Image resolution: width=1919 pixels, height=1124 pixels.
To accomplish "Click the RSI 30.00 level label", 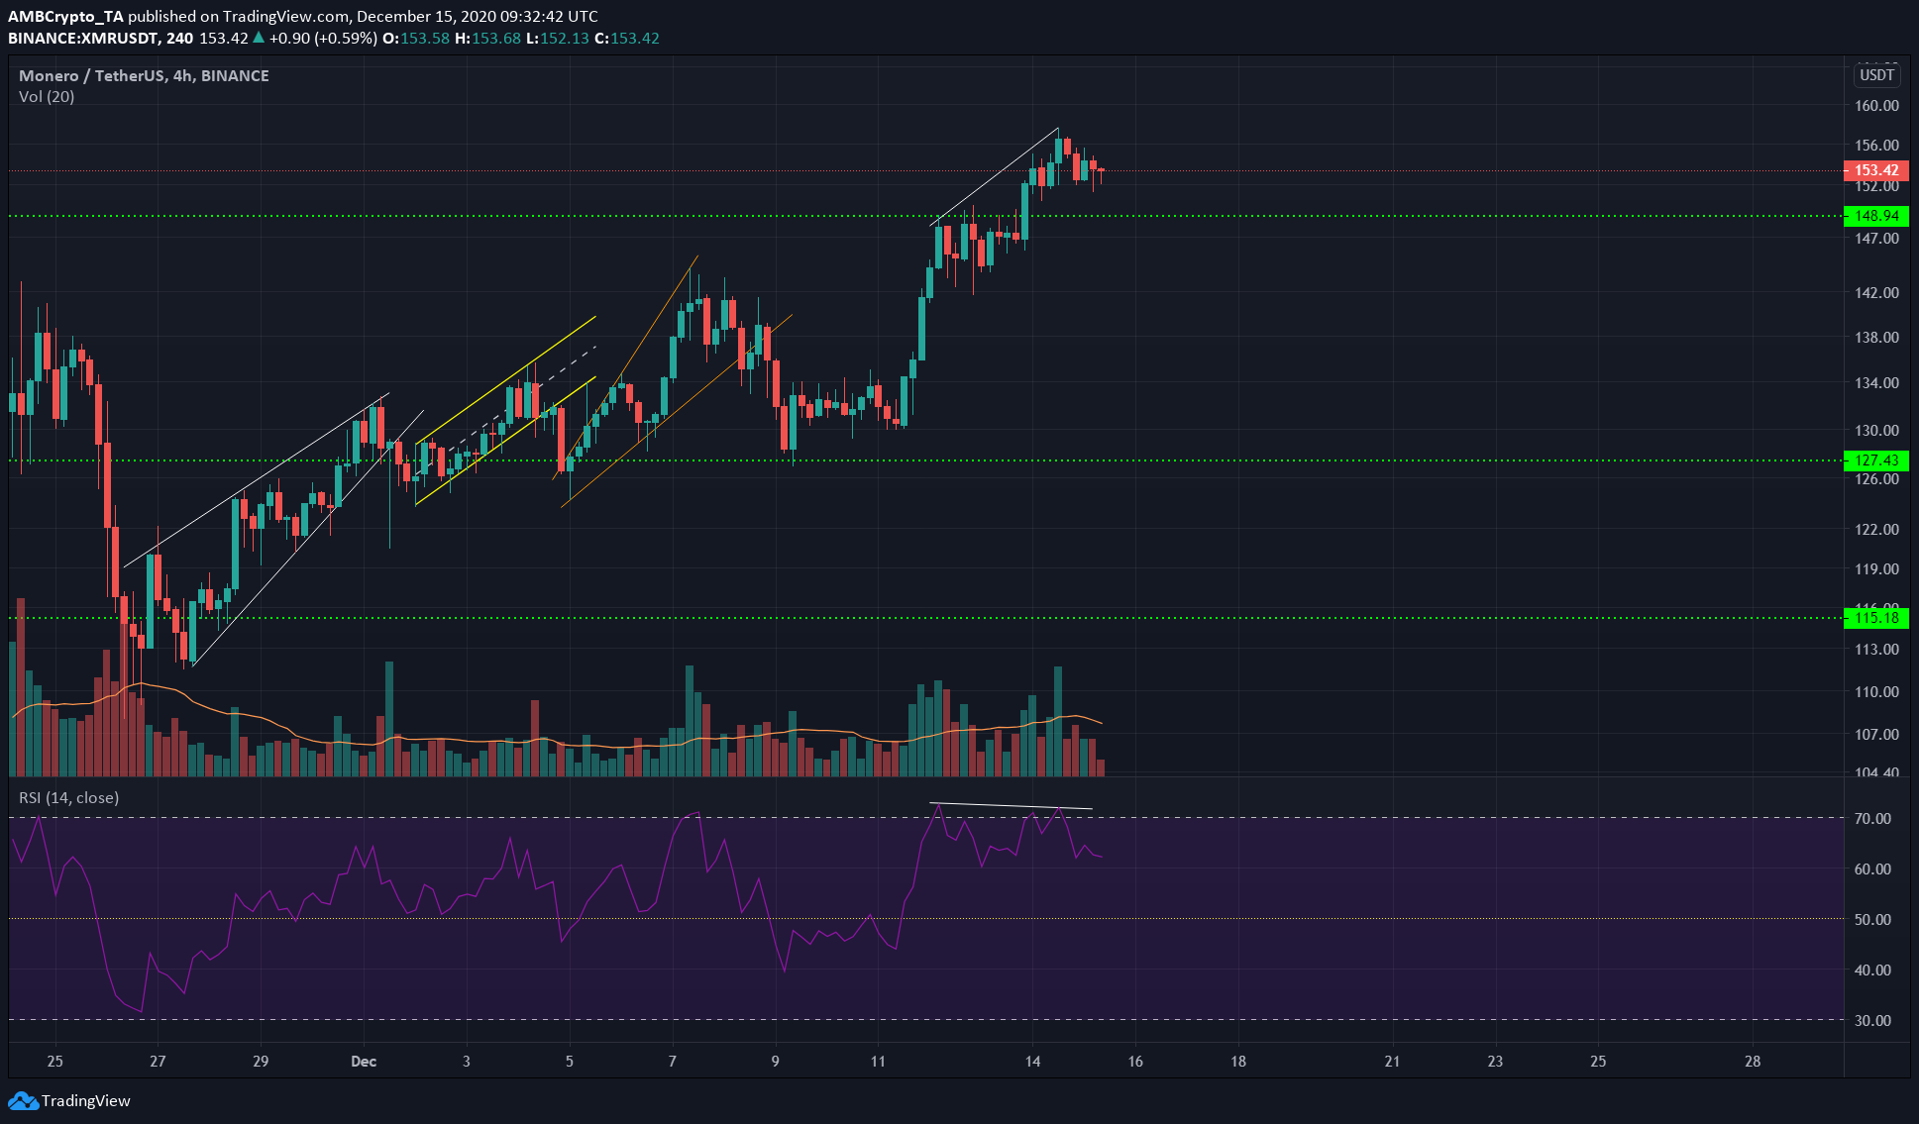I will tap(1872, 1020).
